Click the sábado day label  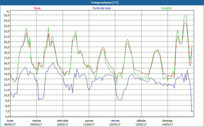(x=141, y=121)
